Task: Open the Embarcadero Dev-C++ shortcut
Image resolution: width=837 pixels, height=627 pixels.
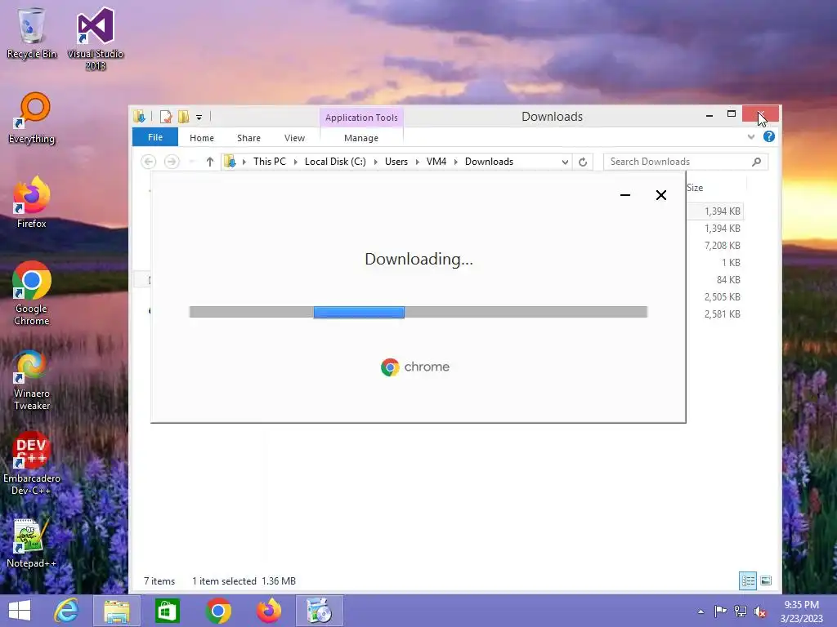Action: tap(32, 464)
